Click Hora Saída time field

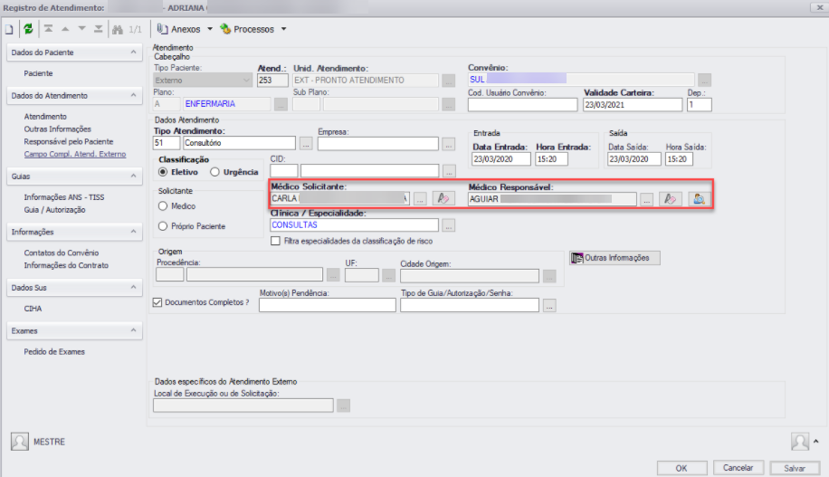tap(679, 159)
